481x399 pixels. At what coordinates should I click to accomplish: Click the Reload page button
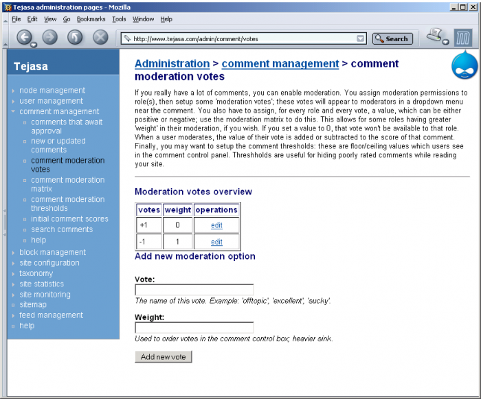(x=75, y=37)
